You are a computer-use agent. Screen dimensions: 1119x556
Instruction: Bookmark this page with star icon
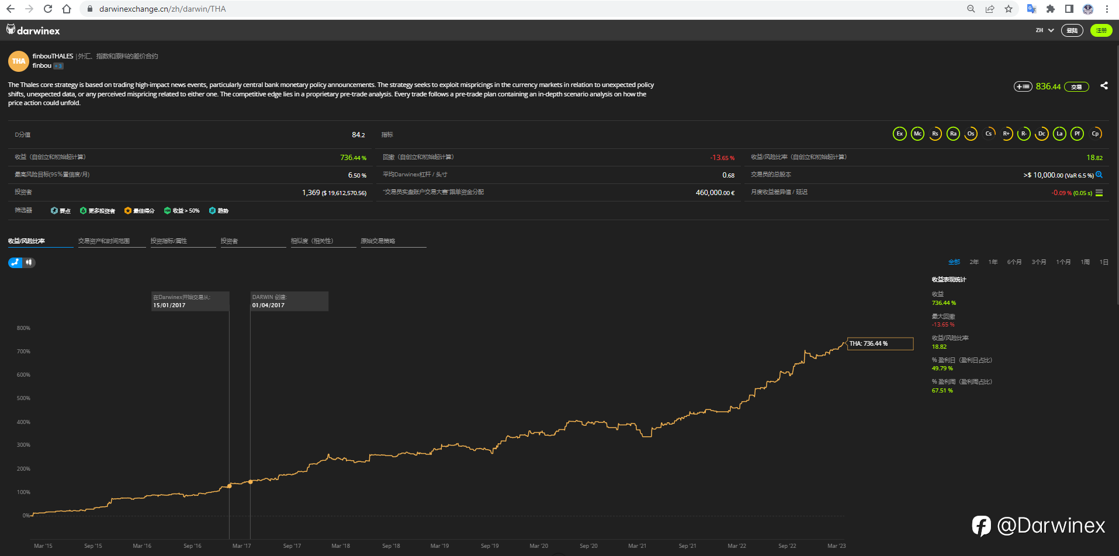click(1009, 9)
